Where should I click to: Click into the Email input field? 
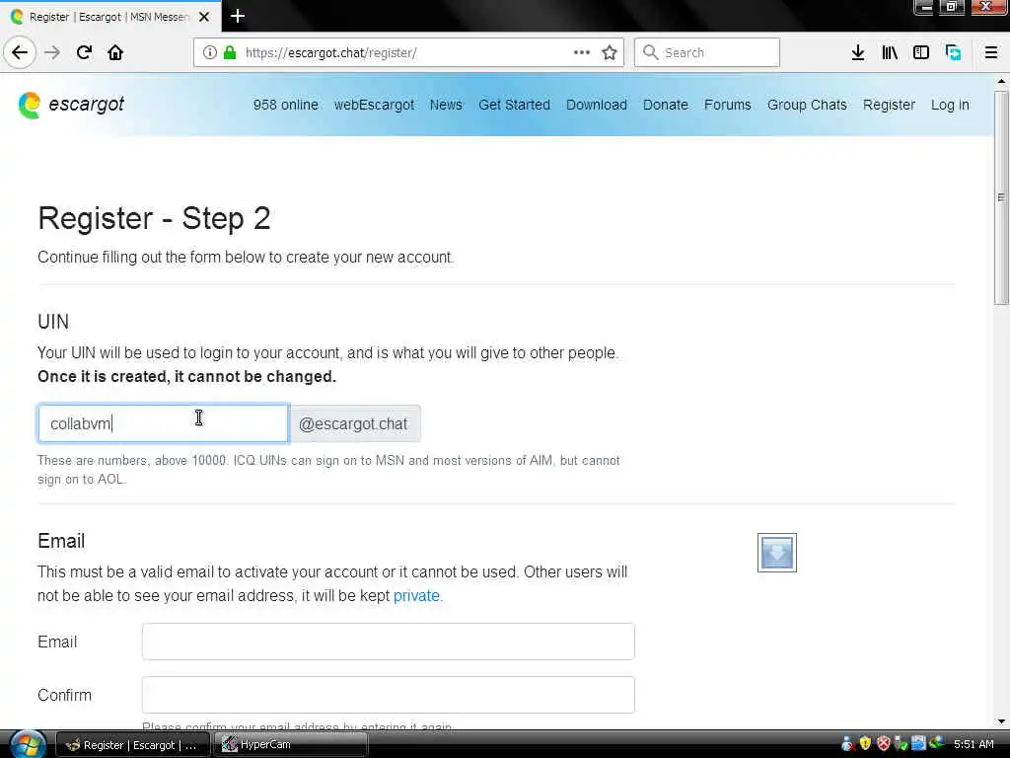pyautogui.click(x=388, y=642)
